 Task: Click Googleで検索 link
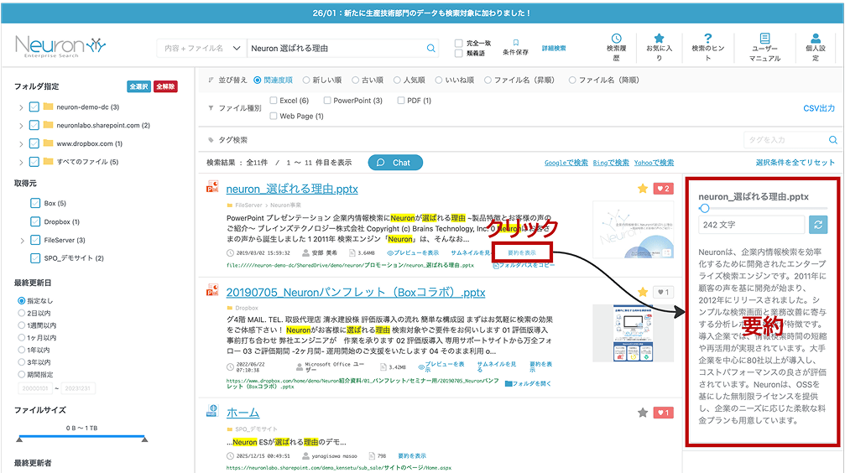pyautogui.click(x=566, y=163)
